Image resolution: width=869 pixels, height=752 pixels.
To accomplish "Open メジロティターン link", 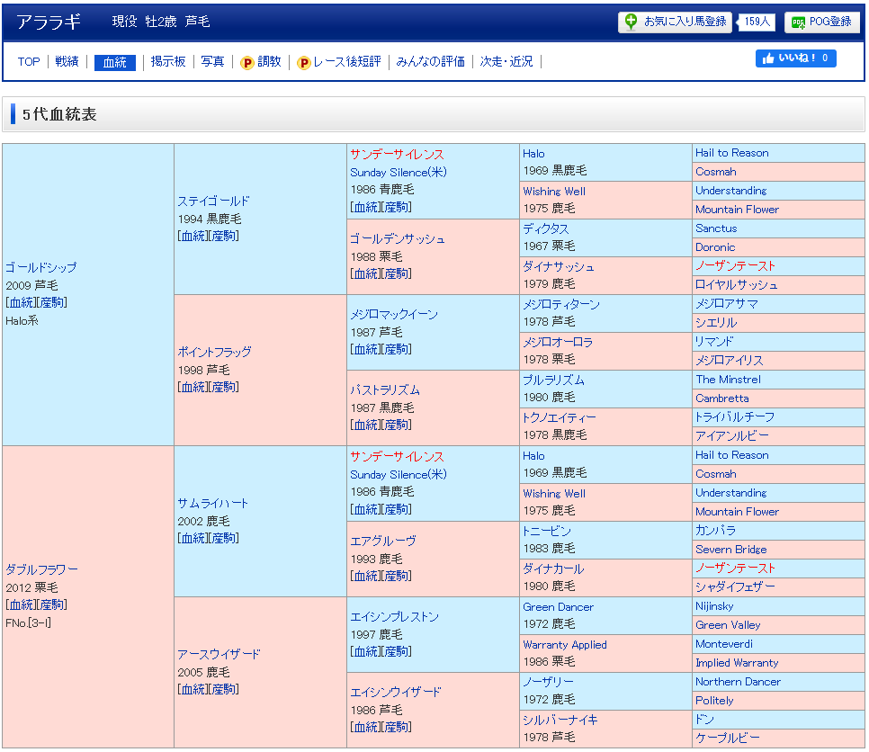I will point(561,304).
